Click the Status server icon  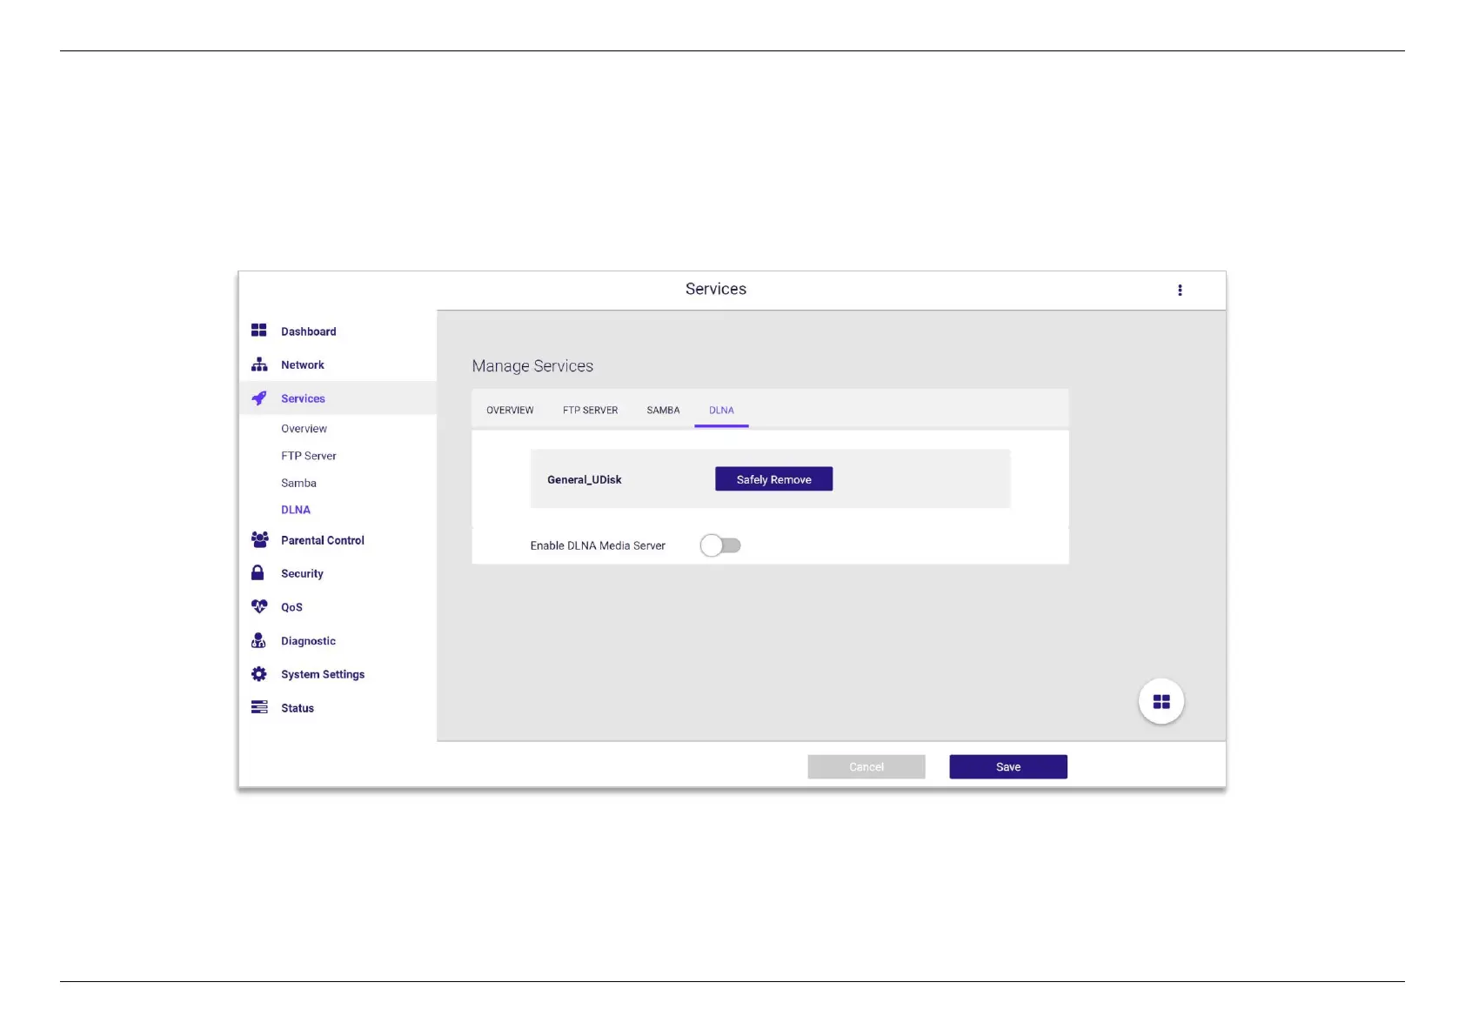pos(259,707)
